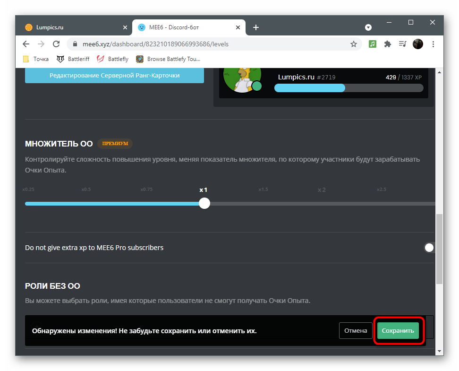Open the Battleriff bookmark
This screenshot has height=371, width=459.
coord(73,59)
